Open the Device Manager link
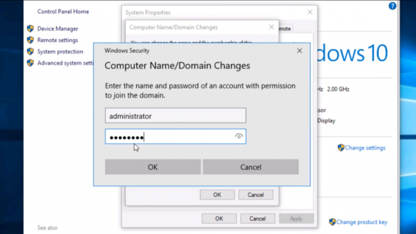 tap(57, 29)
